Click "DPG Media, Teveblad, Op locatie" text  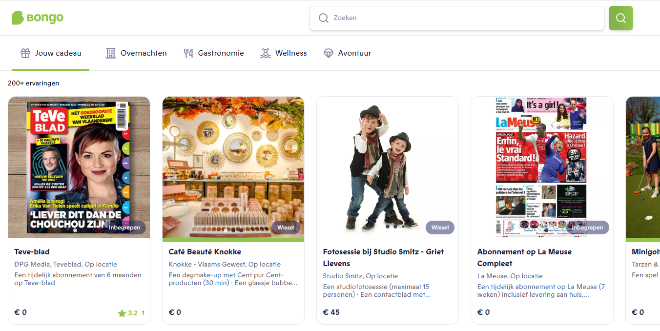(x=66, y=265)
